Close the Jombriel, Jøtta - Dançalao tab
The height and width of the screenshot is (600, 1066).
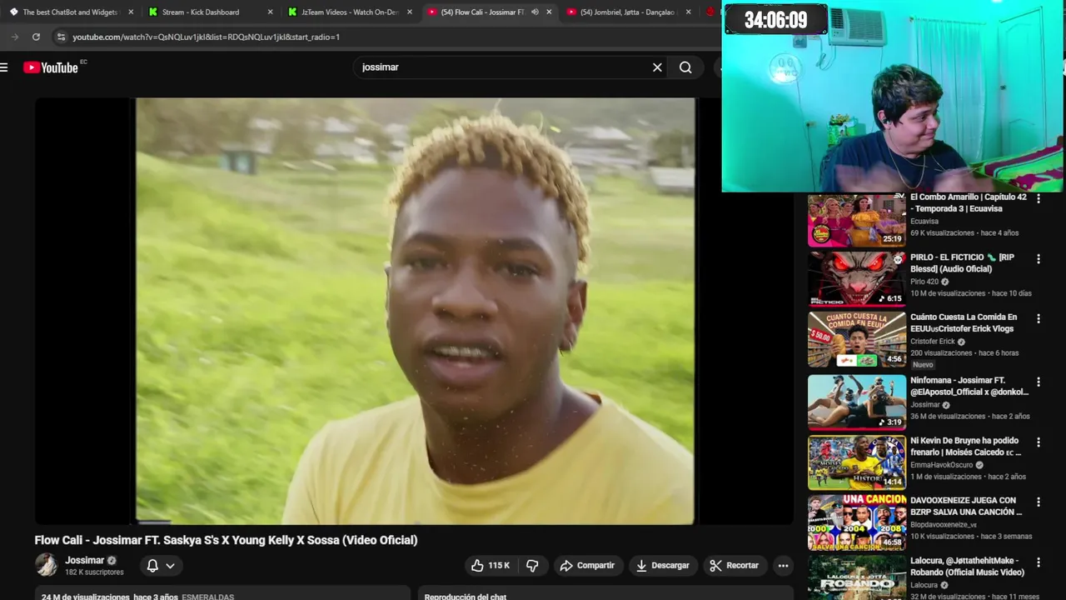pos(688,12)
